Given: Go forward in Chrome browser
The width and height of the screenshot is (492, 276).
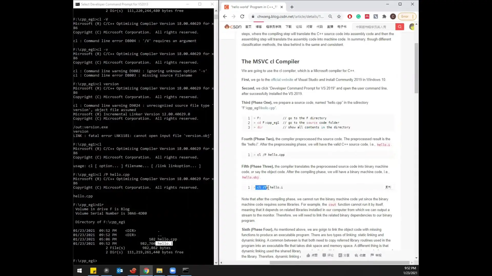Looking at the screenshot, I should tap(233, 17).
